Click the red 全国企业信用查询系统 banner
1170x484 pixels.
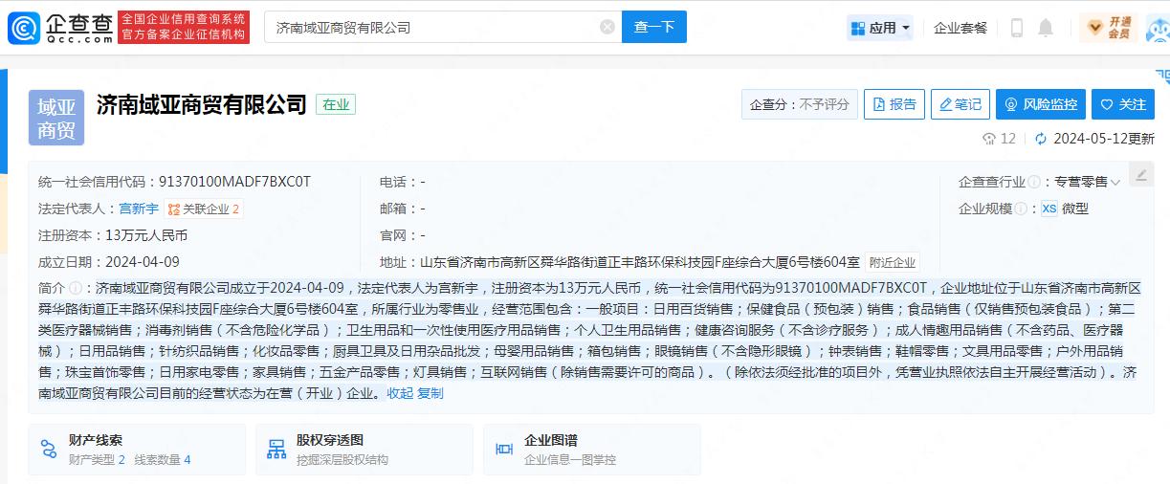pos(184,28)
